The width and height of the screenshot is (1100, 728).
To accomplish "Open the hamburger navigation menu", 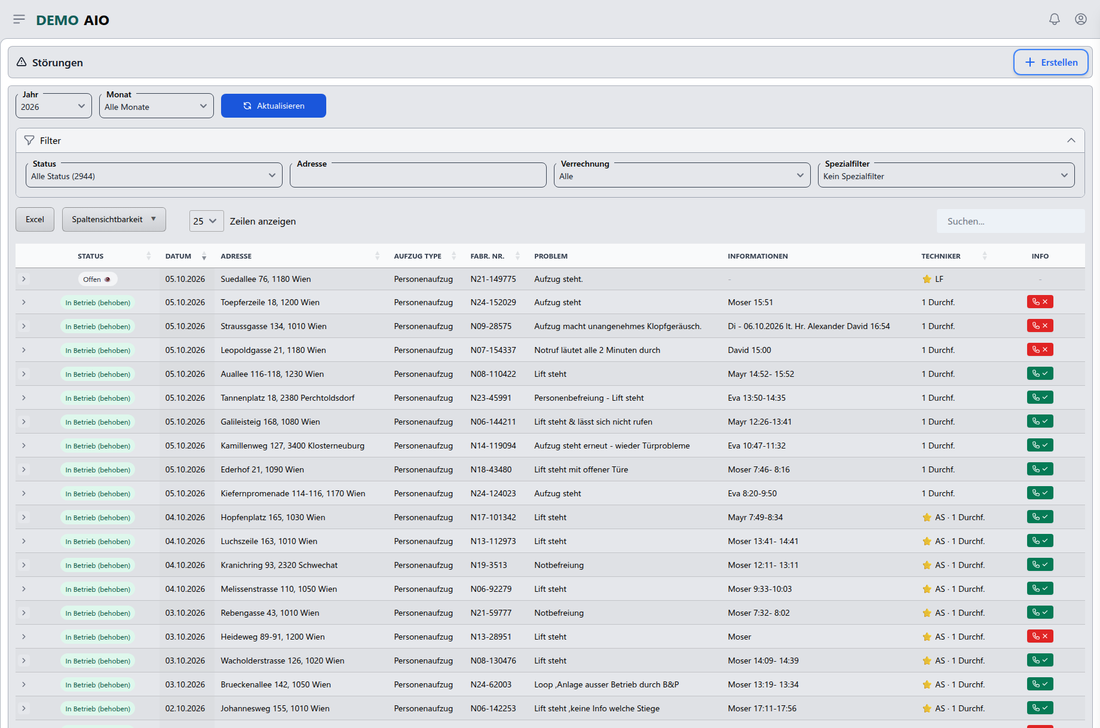I will [19, 20].
